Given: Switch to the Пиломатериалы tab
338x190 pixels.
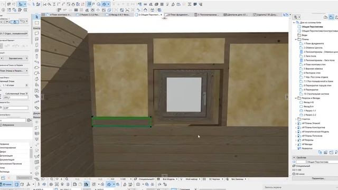Looking at the screenshot, I should 208,15.
